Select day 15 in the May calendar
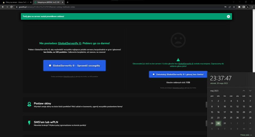Screen dimensions: 255x137 point(212,112)
